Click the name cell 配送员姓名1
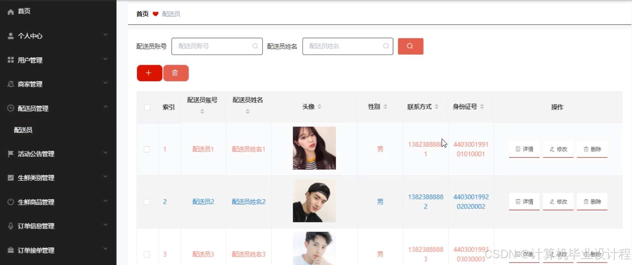 249,149
